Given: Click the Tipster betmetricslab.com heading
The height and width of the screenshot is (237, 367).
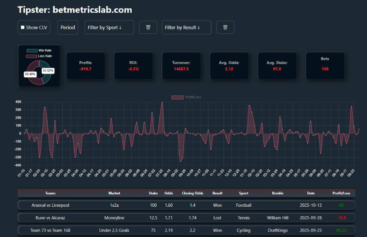Looking at the screenshot, I should pyautogui.click(x=75, y=9).
